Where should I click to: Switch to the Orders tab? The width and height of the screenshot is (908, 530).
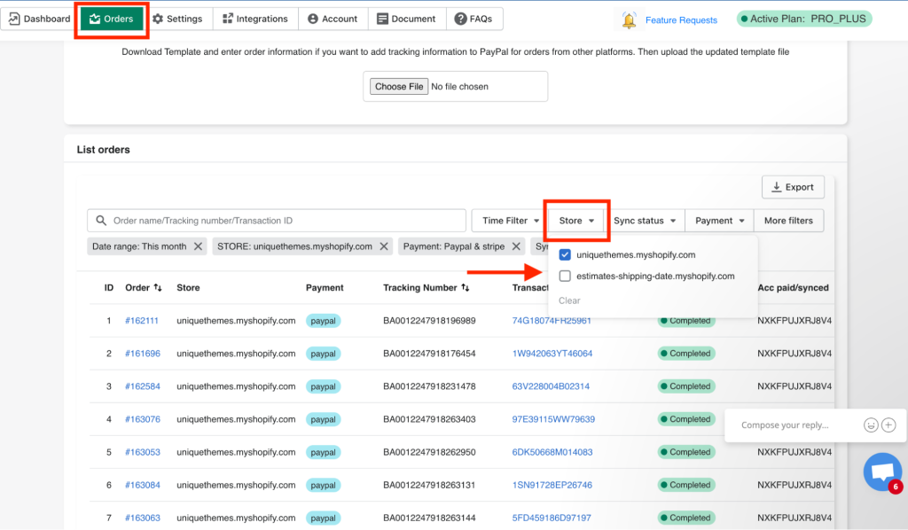pos(111,18)
